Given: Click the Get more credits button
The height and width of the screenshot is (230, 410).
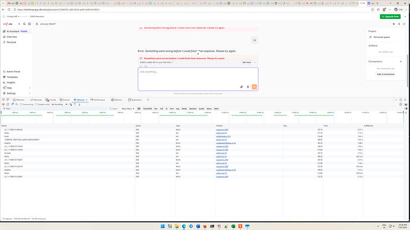Looking at the screenshot, I should coord(247,63).
